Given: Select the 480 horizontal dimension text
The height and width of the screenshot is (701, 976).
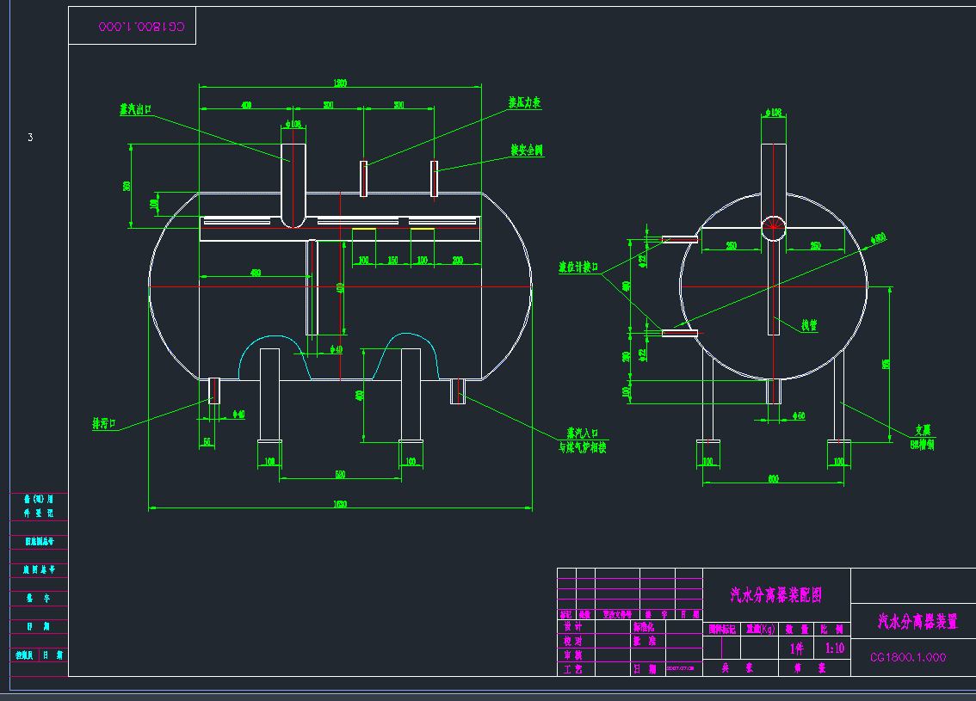Looking at the screenshot, I should [x=256, y=274].
